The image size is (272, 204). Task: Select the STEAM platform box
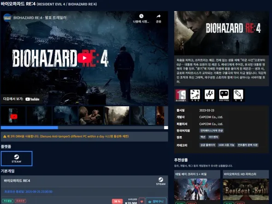pyautogui.click(x=17, y=158)
